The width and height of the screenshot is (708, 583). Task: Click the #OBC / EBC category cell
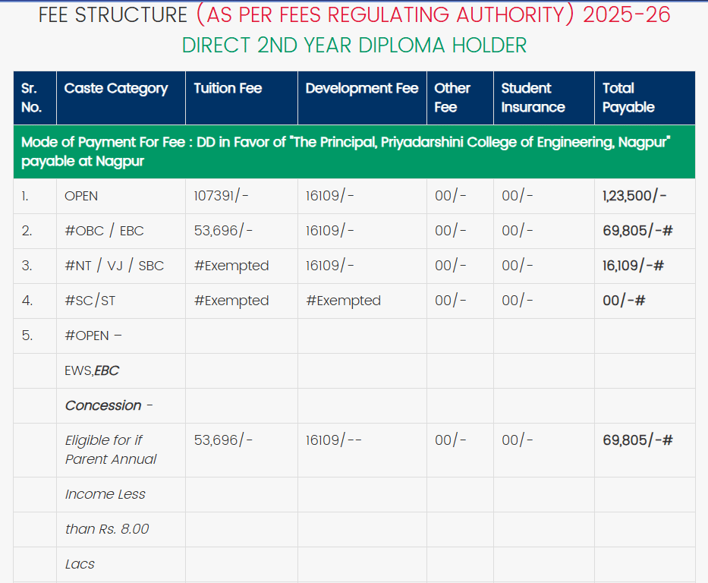(104, 232)
